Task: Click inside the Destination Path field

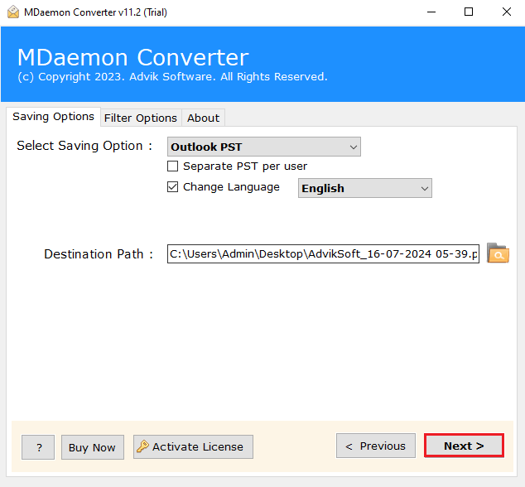Action: [x=323, y=254]
